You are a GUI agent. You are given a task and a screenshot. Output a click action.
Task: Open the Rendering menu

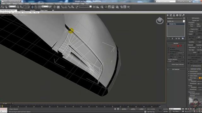tap(58, 4)
